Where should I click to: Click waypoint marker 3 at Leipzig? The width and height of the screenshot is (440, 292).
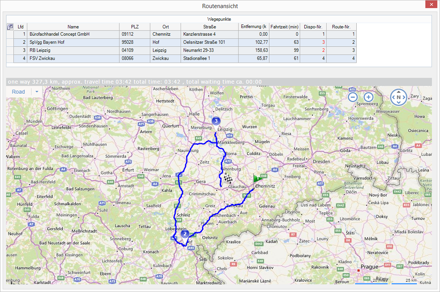coord(216,121)
